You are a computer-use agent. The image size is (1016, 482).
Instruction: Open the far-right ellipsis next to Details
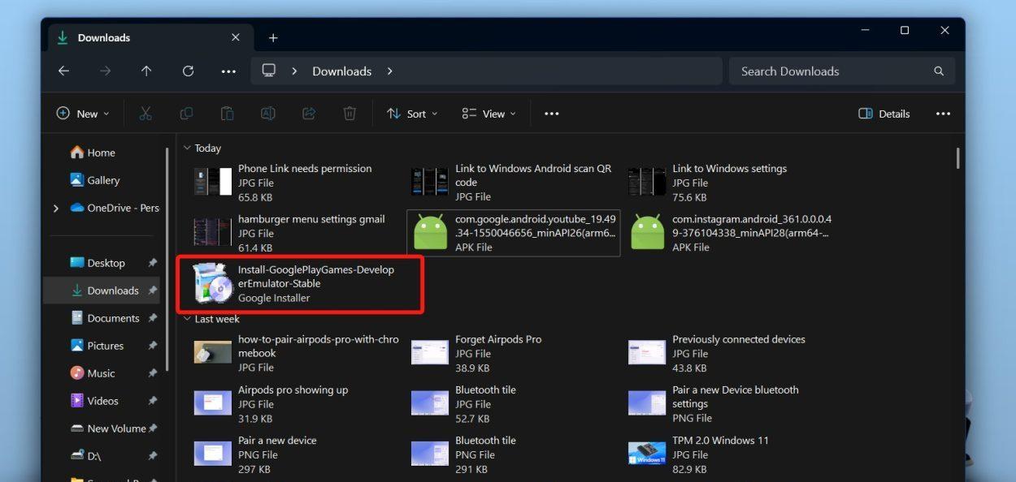943,114
